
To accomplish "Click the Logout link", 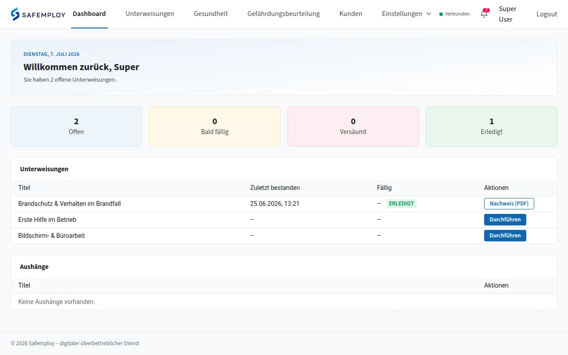I will pos(547,14).
